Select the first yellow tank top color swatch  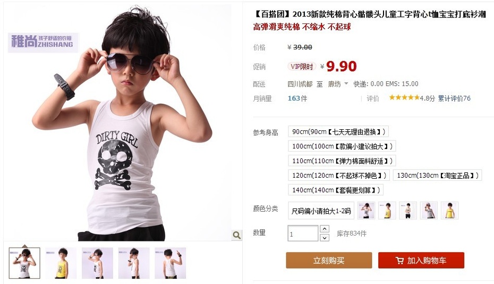click(x=387, y=211)
